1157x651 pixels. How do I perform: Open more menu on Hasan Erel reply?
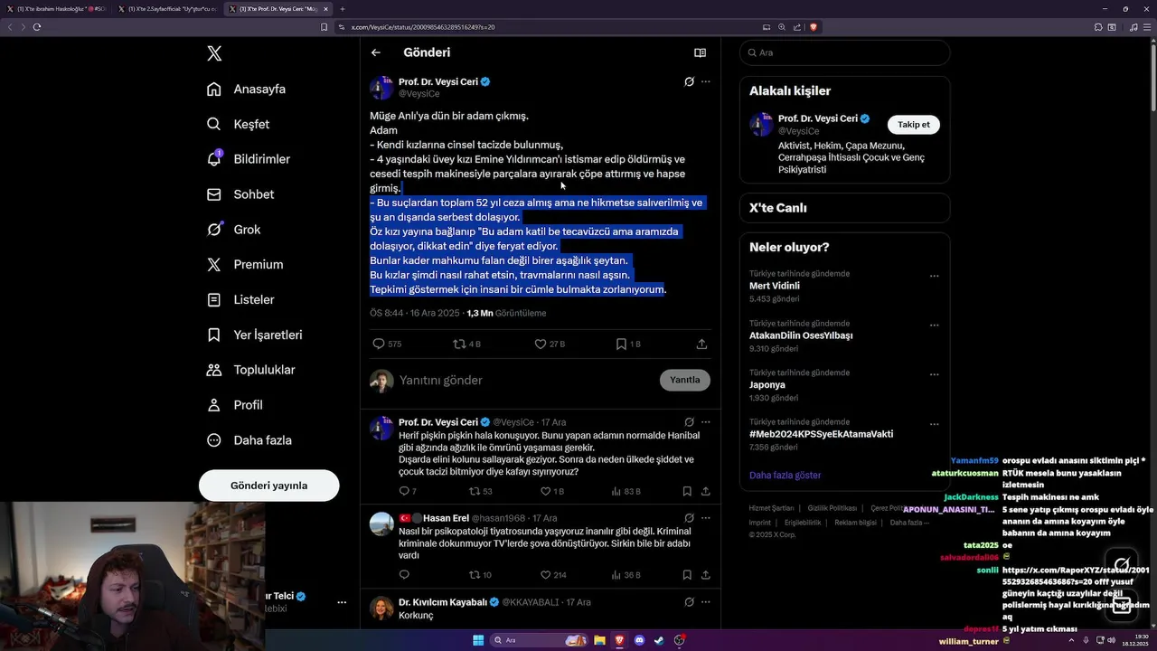(706, 518)
